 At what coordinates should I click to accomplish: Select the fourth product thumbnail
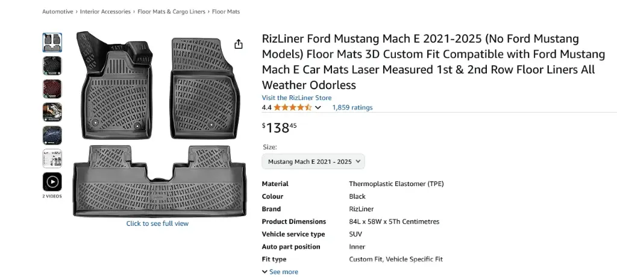tap(52, 112)
